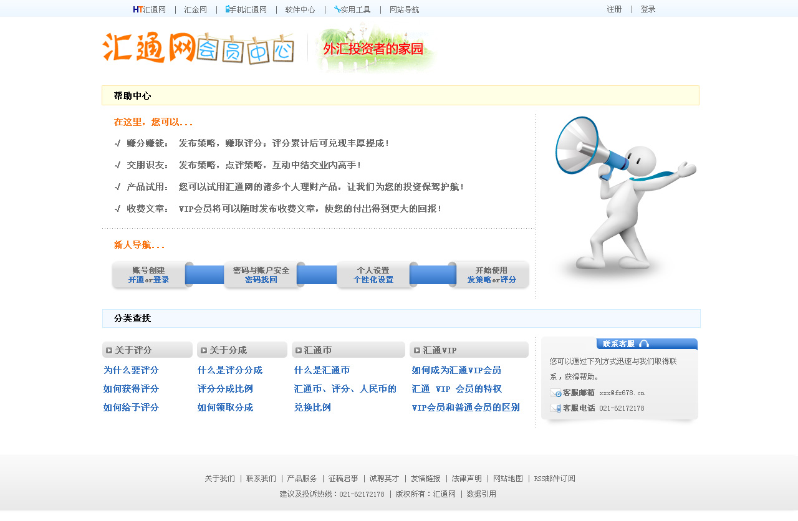Open the 网站地图 footer link
This screenshot has height=521, width=798.
[508, 479]
